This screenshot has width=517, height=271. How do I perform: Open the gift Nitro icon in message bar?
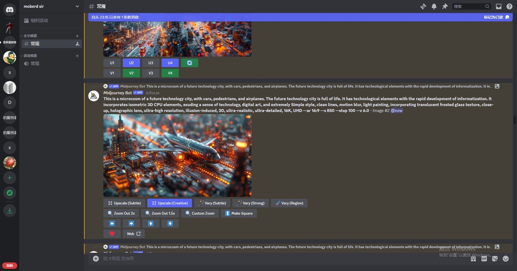pyautogui.click(x=473, y=259)
